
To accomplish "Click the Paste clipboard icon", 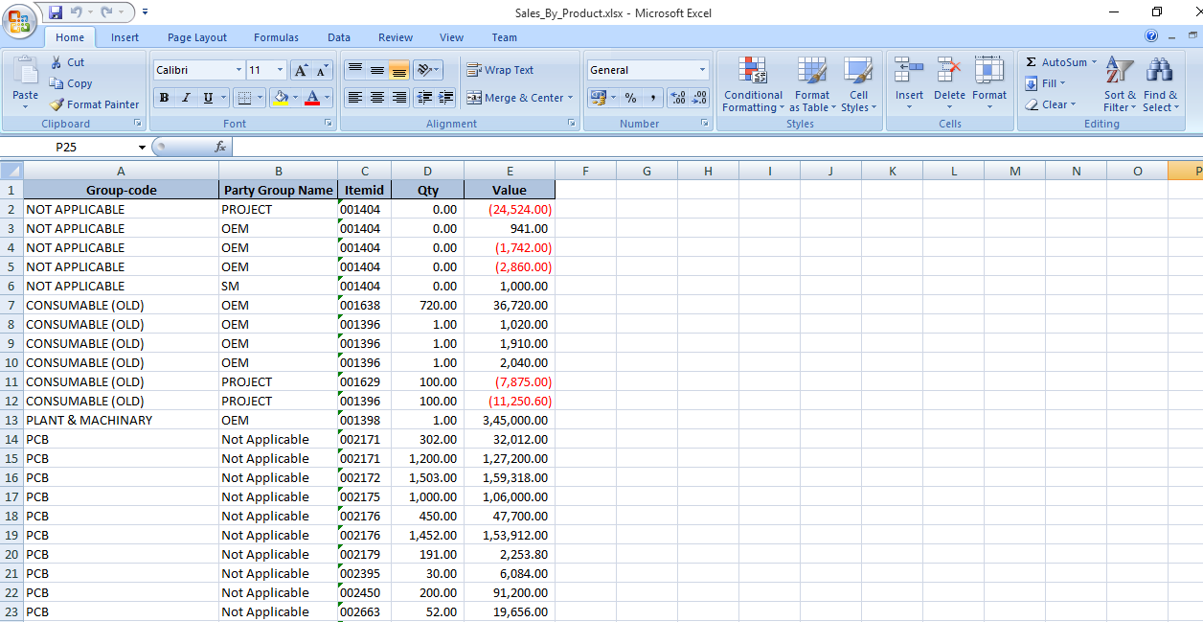I will pos(26,71).
